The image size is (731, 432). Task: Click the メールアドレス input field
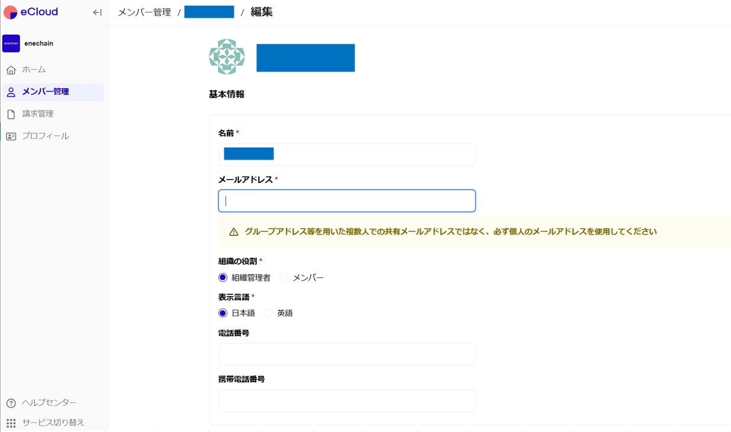point(347,201)
